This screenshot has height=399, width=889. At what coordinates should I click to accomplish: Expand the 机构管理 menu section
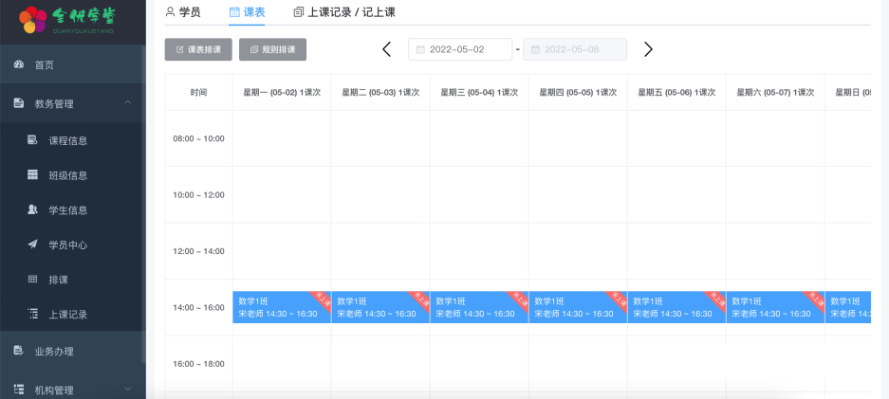tap(128, 389)
